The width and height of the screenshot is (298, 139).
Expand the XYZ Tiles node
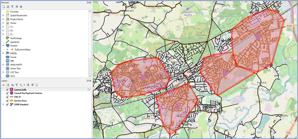click(3, 72)
